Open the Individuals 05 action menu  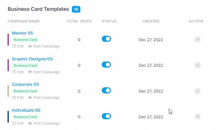[198, 116]
